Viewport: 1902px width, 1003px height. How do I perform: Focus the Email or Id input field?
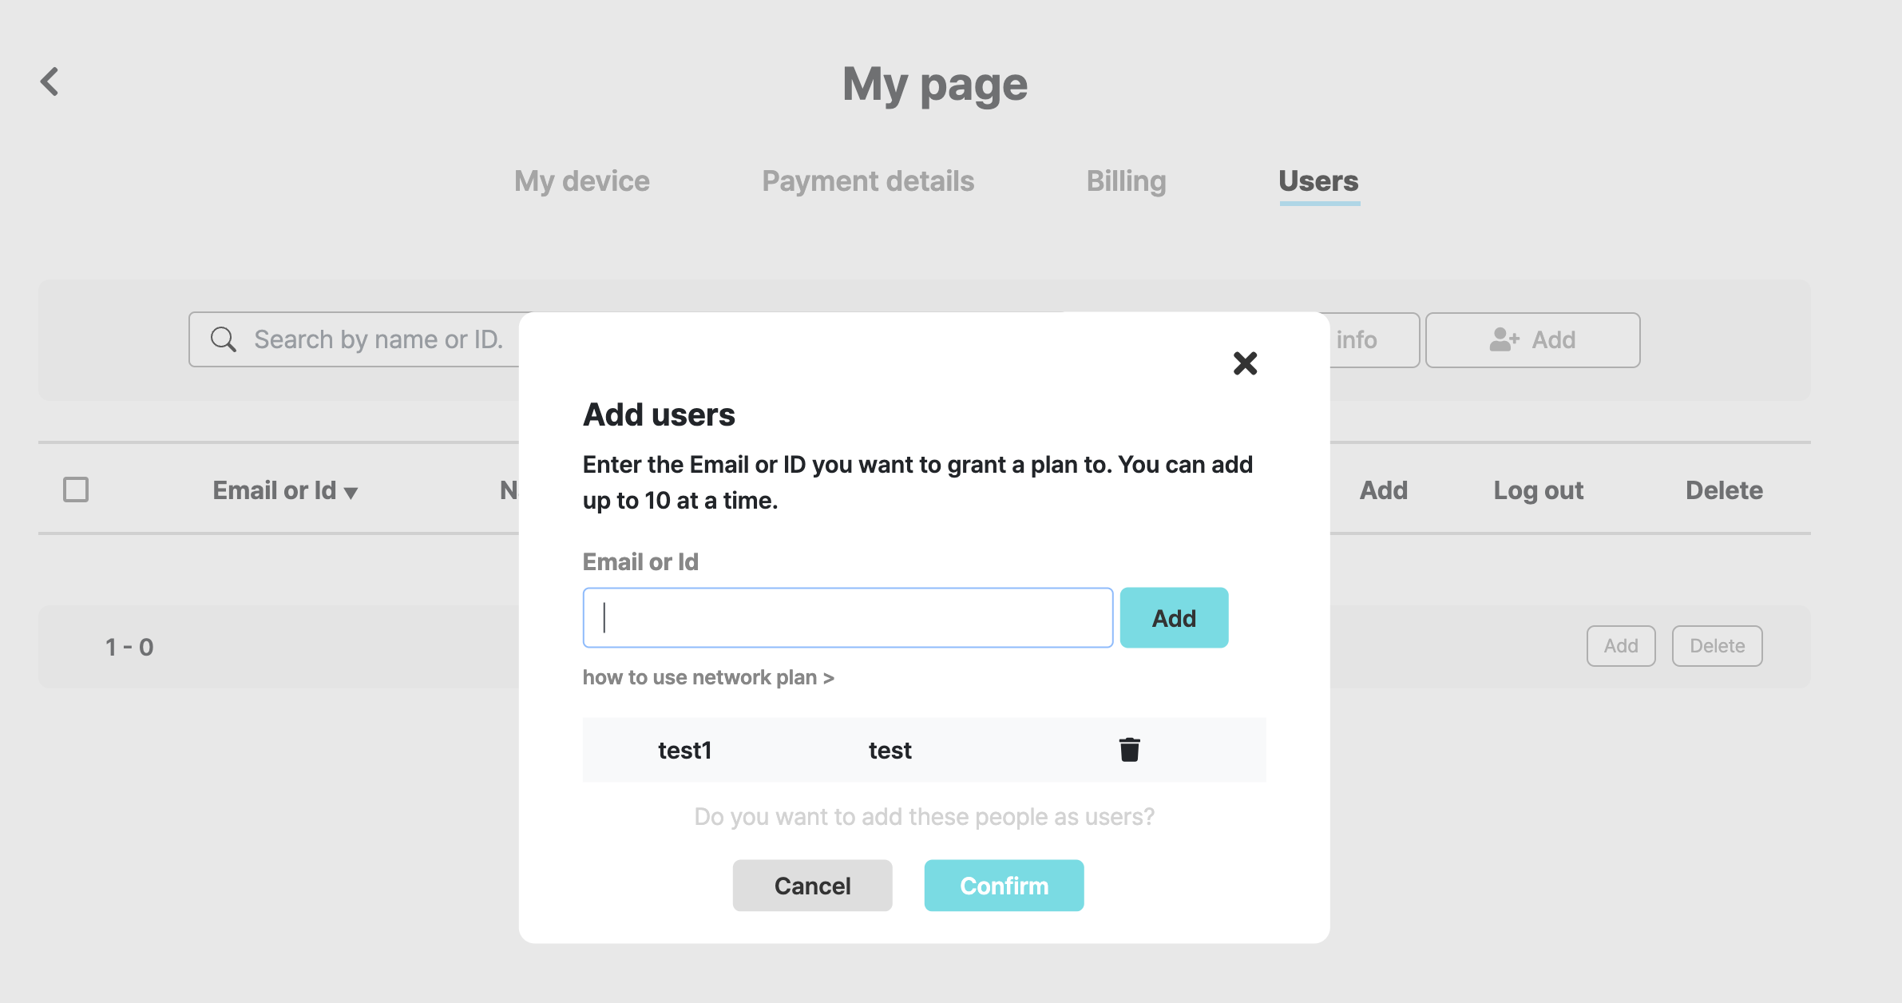tap(848, 618)
